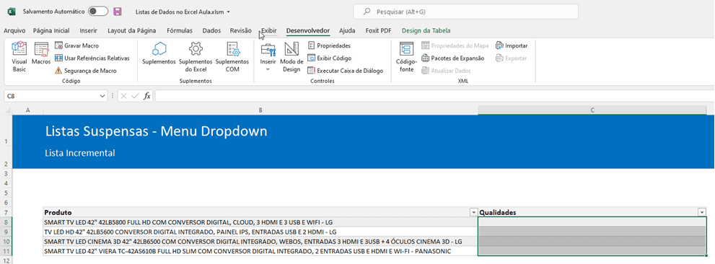Open Inserir controls dropdown
This screenshot has width=715, height=264.
click(x=268, y=56)
